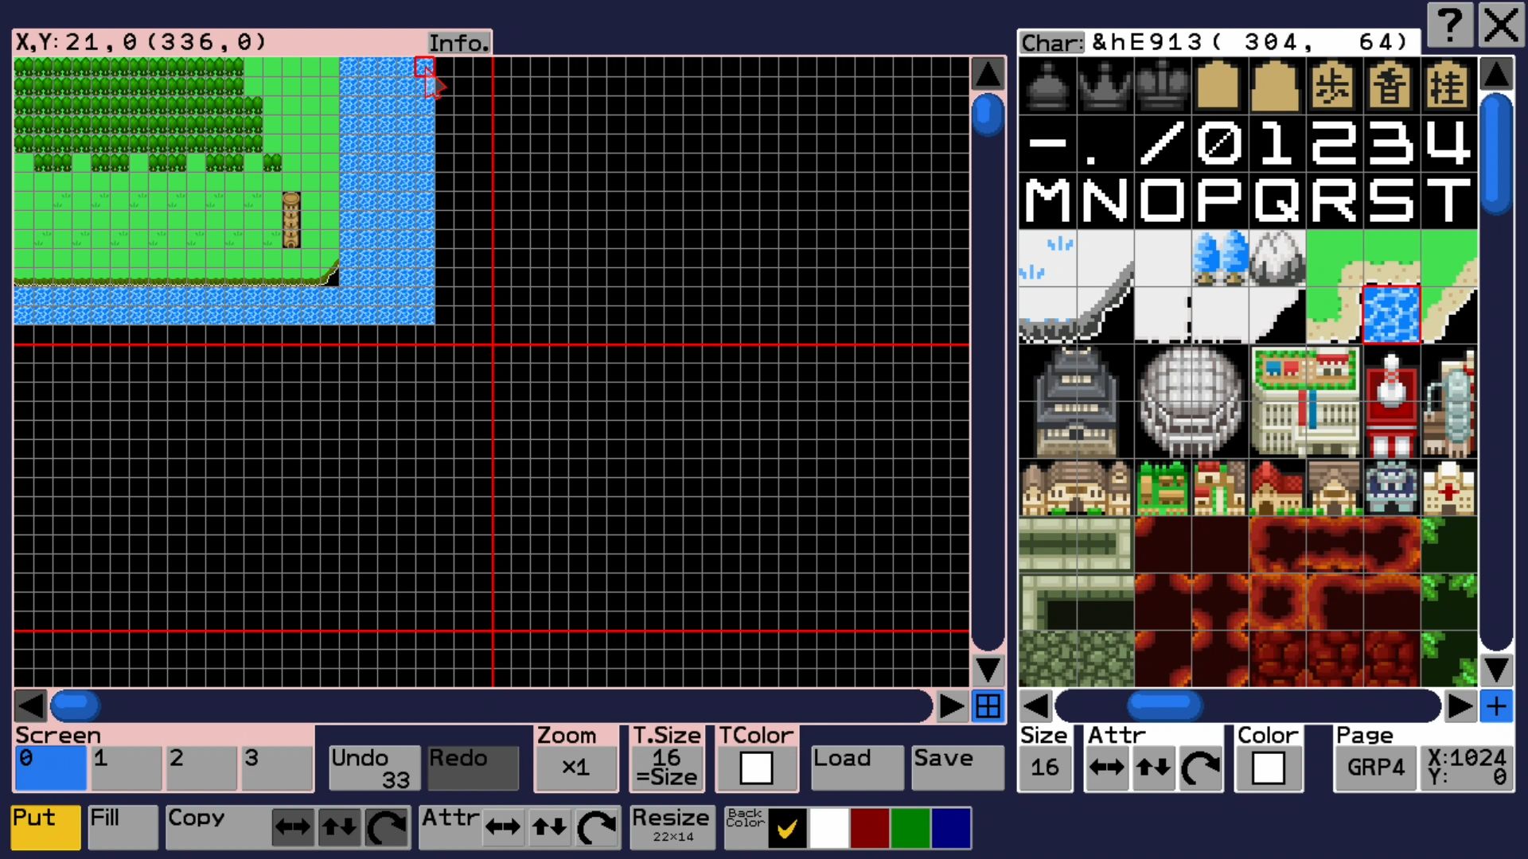Click the Undo 33 button

[x=374, y=768]
